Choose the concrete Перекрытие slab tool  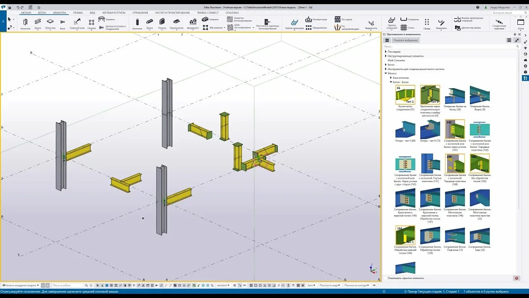[x=176, y=24]
